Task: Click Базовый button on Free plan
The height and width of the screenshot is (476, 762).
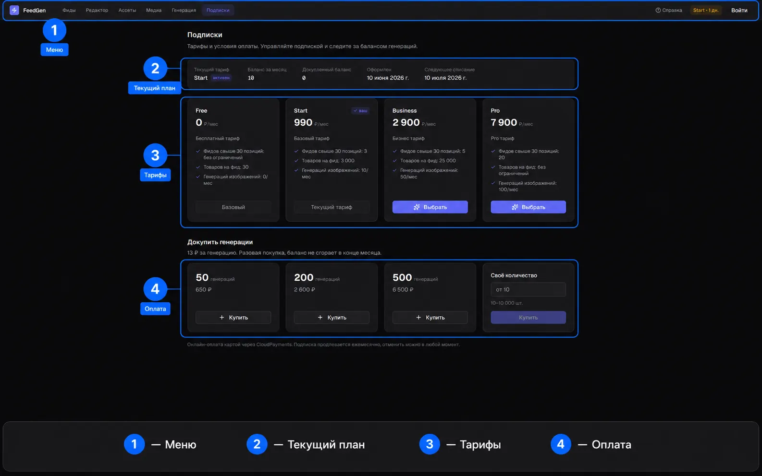Action: (x=234, y=207)
